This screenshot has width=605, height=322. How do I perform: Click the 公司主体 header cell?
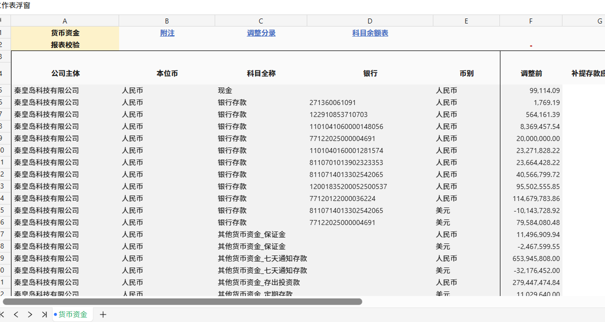65,73
